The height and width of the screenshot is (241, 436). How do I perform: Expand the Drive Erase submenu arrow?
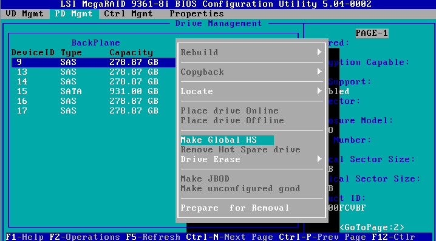319,159
